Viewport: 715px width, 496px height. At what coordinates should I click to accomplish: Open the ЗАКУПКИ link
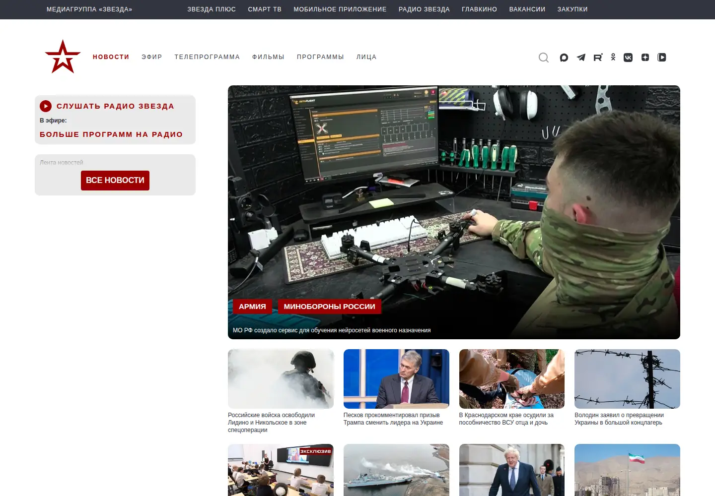572,9
